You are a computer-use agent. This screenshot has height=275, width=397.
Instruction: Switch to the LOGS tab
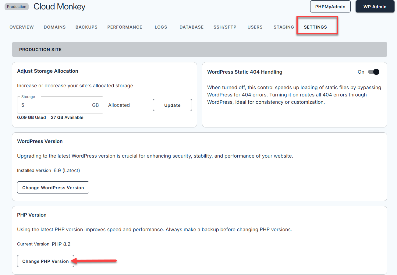click(x=161, y=27)
